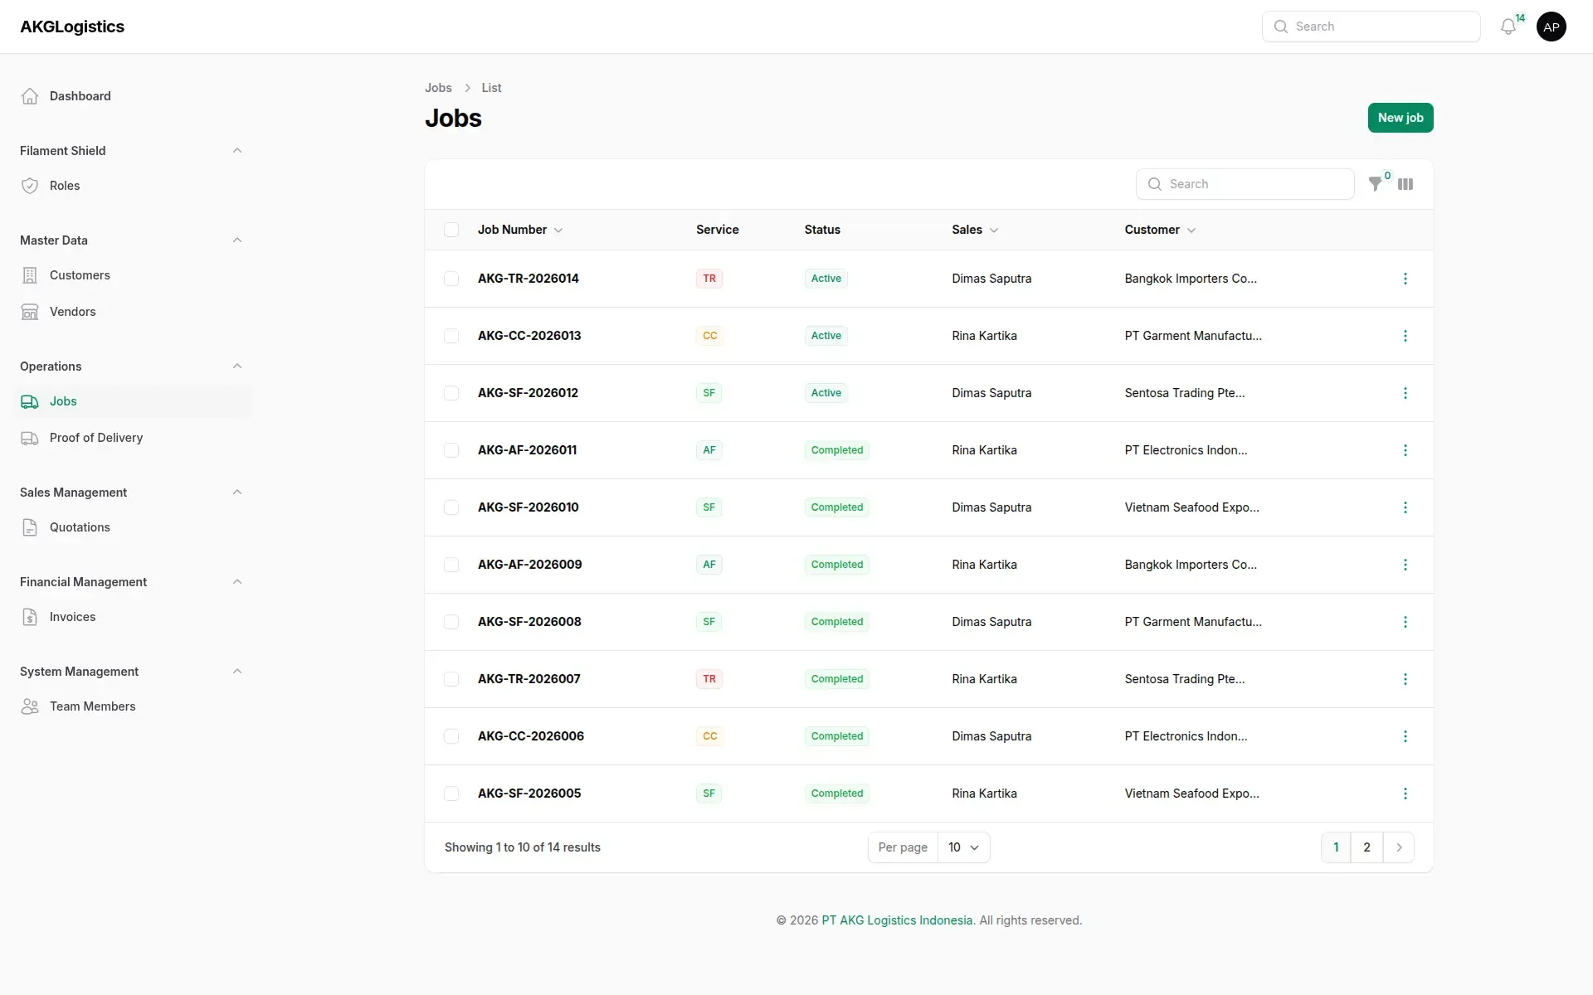The image size is (1593, 995).
Task: Toggle table columns via columns icon
Action: (x=1405, y=184)
